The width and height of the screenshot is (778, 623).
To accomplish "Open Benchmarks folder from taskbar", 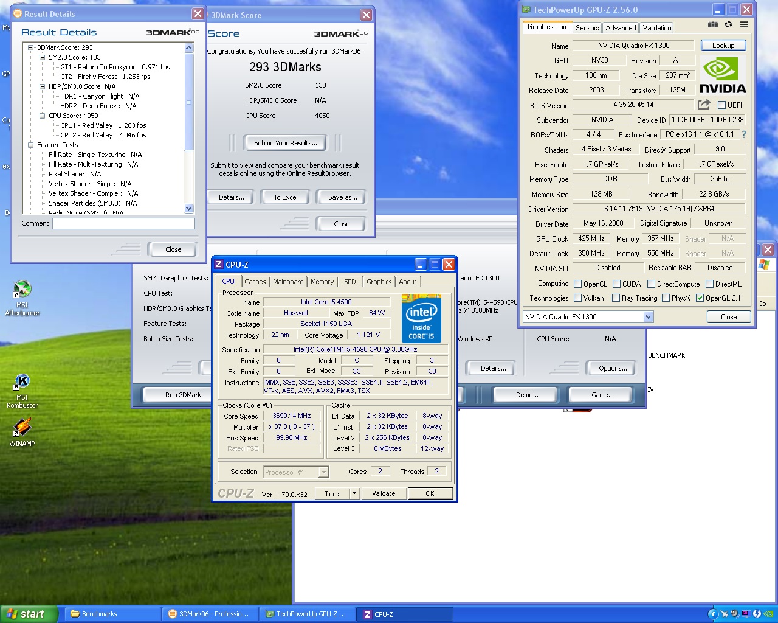I will [x=113, y=614].
